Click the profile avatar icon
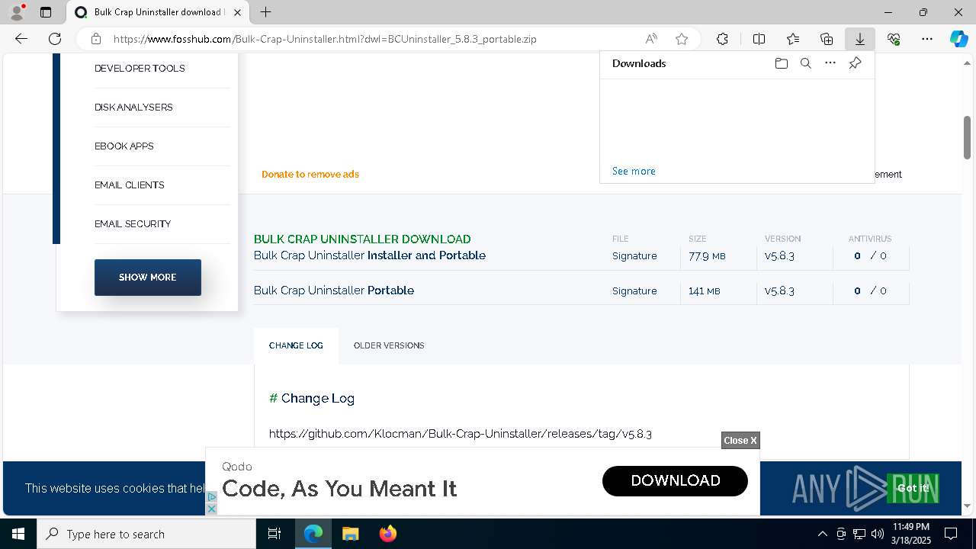 pos(17,12)
